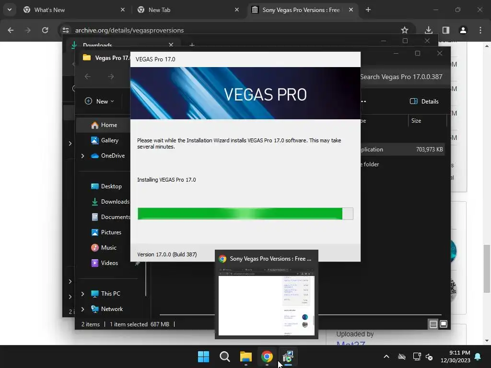Open notification bell icon
491x368 pixels.
click(478, 356)
